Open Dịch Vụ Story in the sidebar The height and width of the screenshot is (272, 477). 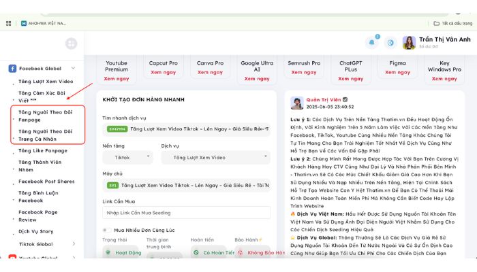[x=36, y=231]
